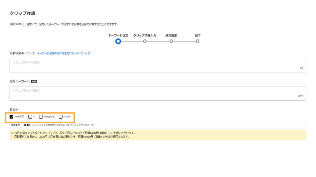316x177 pixels.
Task: Click the 検索条件: label
Action: click(x=16, y=125)
